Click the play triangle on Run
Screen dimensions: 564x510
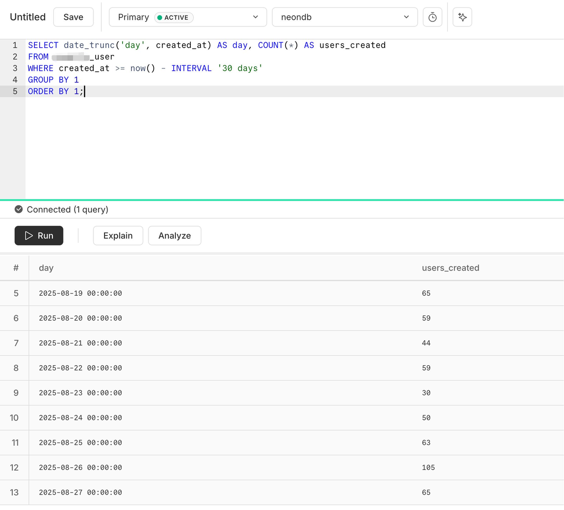point(29,236)
